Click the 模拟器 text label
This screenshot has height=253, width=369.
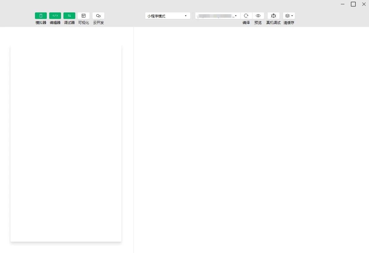pos(41,23)
